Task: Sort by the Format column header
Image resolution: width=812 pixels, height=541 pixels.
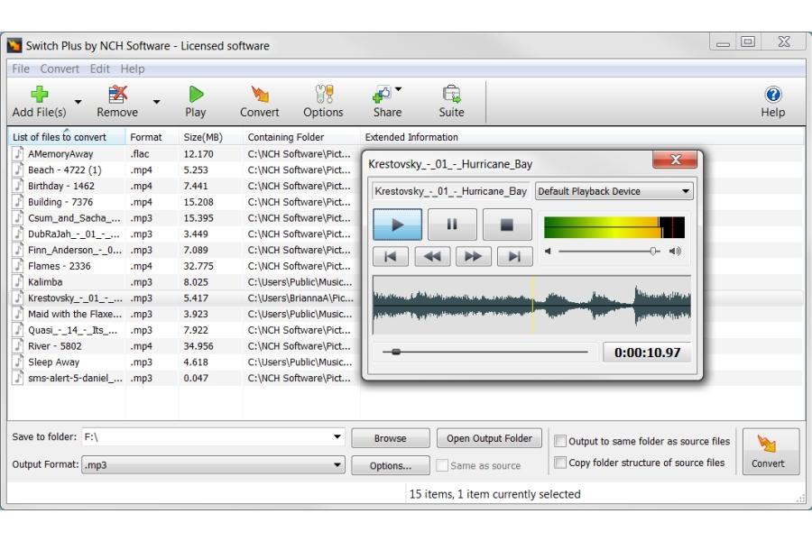Action: pyautogui.click(x=152, y=137)
